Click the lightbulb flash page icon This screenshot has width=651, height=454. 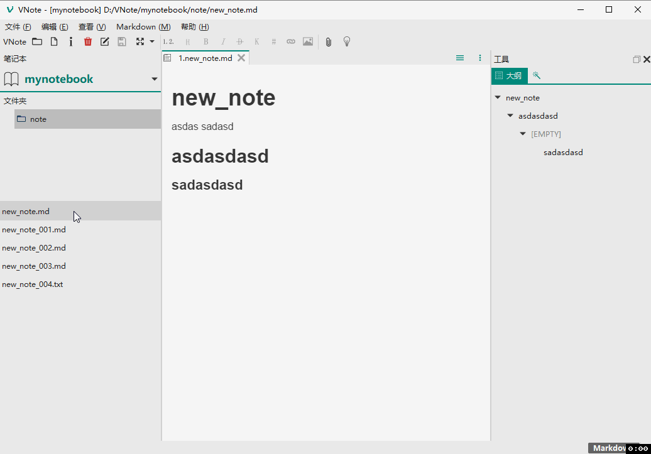tap(347, 41)
